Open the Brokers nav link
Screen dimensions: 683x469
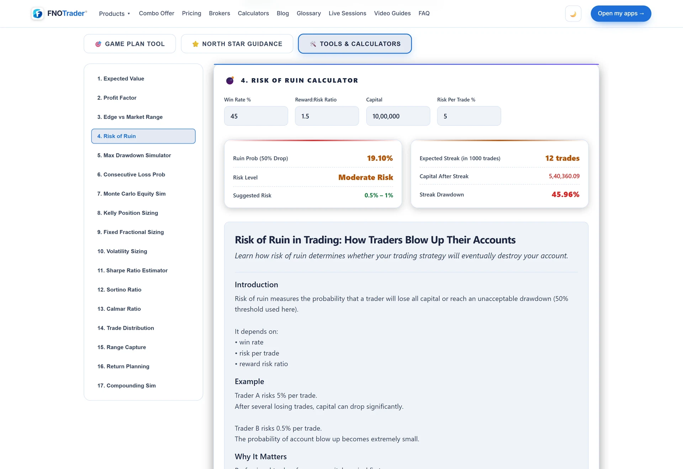(x=219, y=13)
